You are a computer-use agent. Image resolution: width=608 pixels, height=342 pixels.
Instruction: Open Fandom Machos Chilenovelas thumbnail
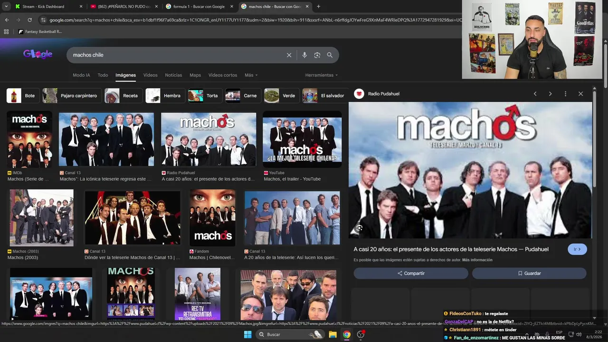[x=212, y=218]
